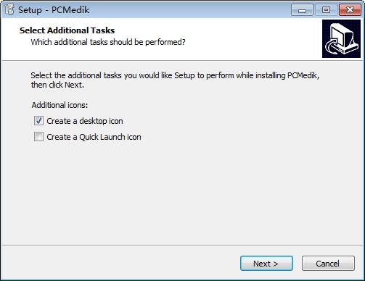The height and width of the screenshot is (281, 365).
Task: Click the "then click Next." instruction line
Action: (57, 85)
